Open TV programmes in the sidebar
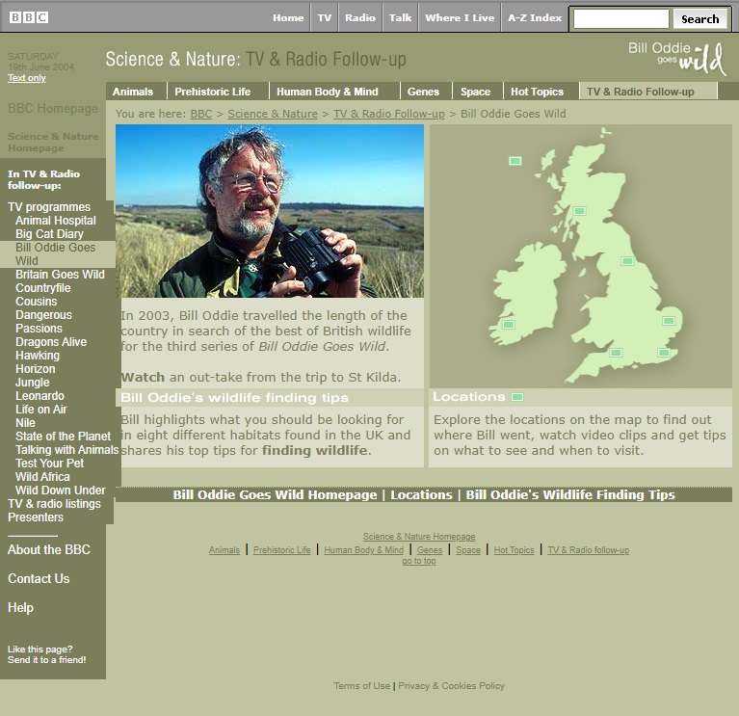 [49, 207]
